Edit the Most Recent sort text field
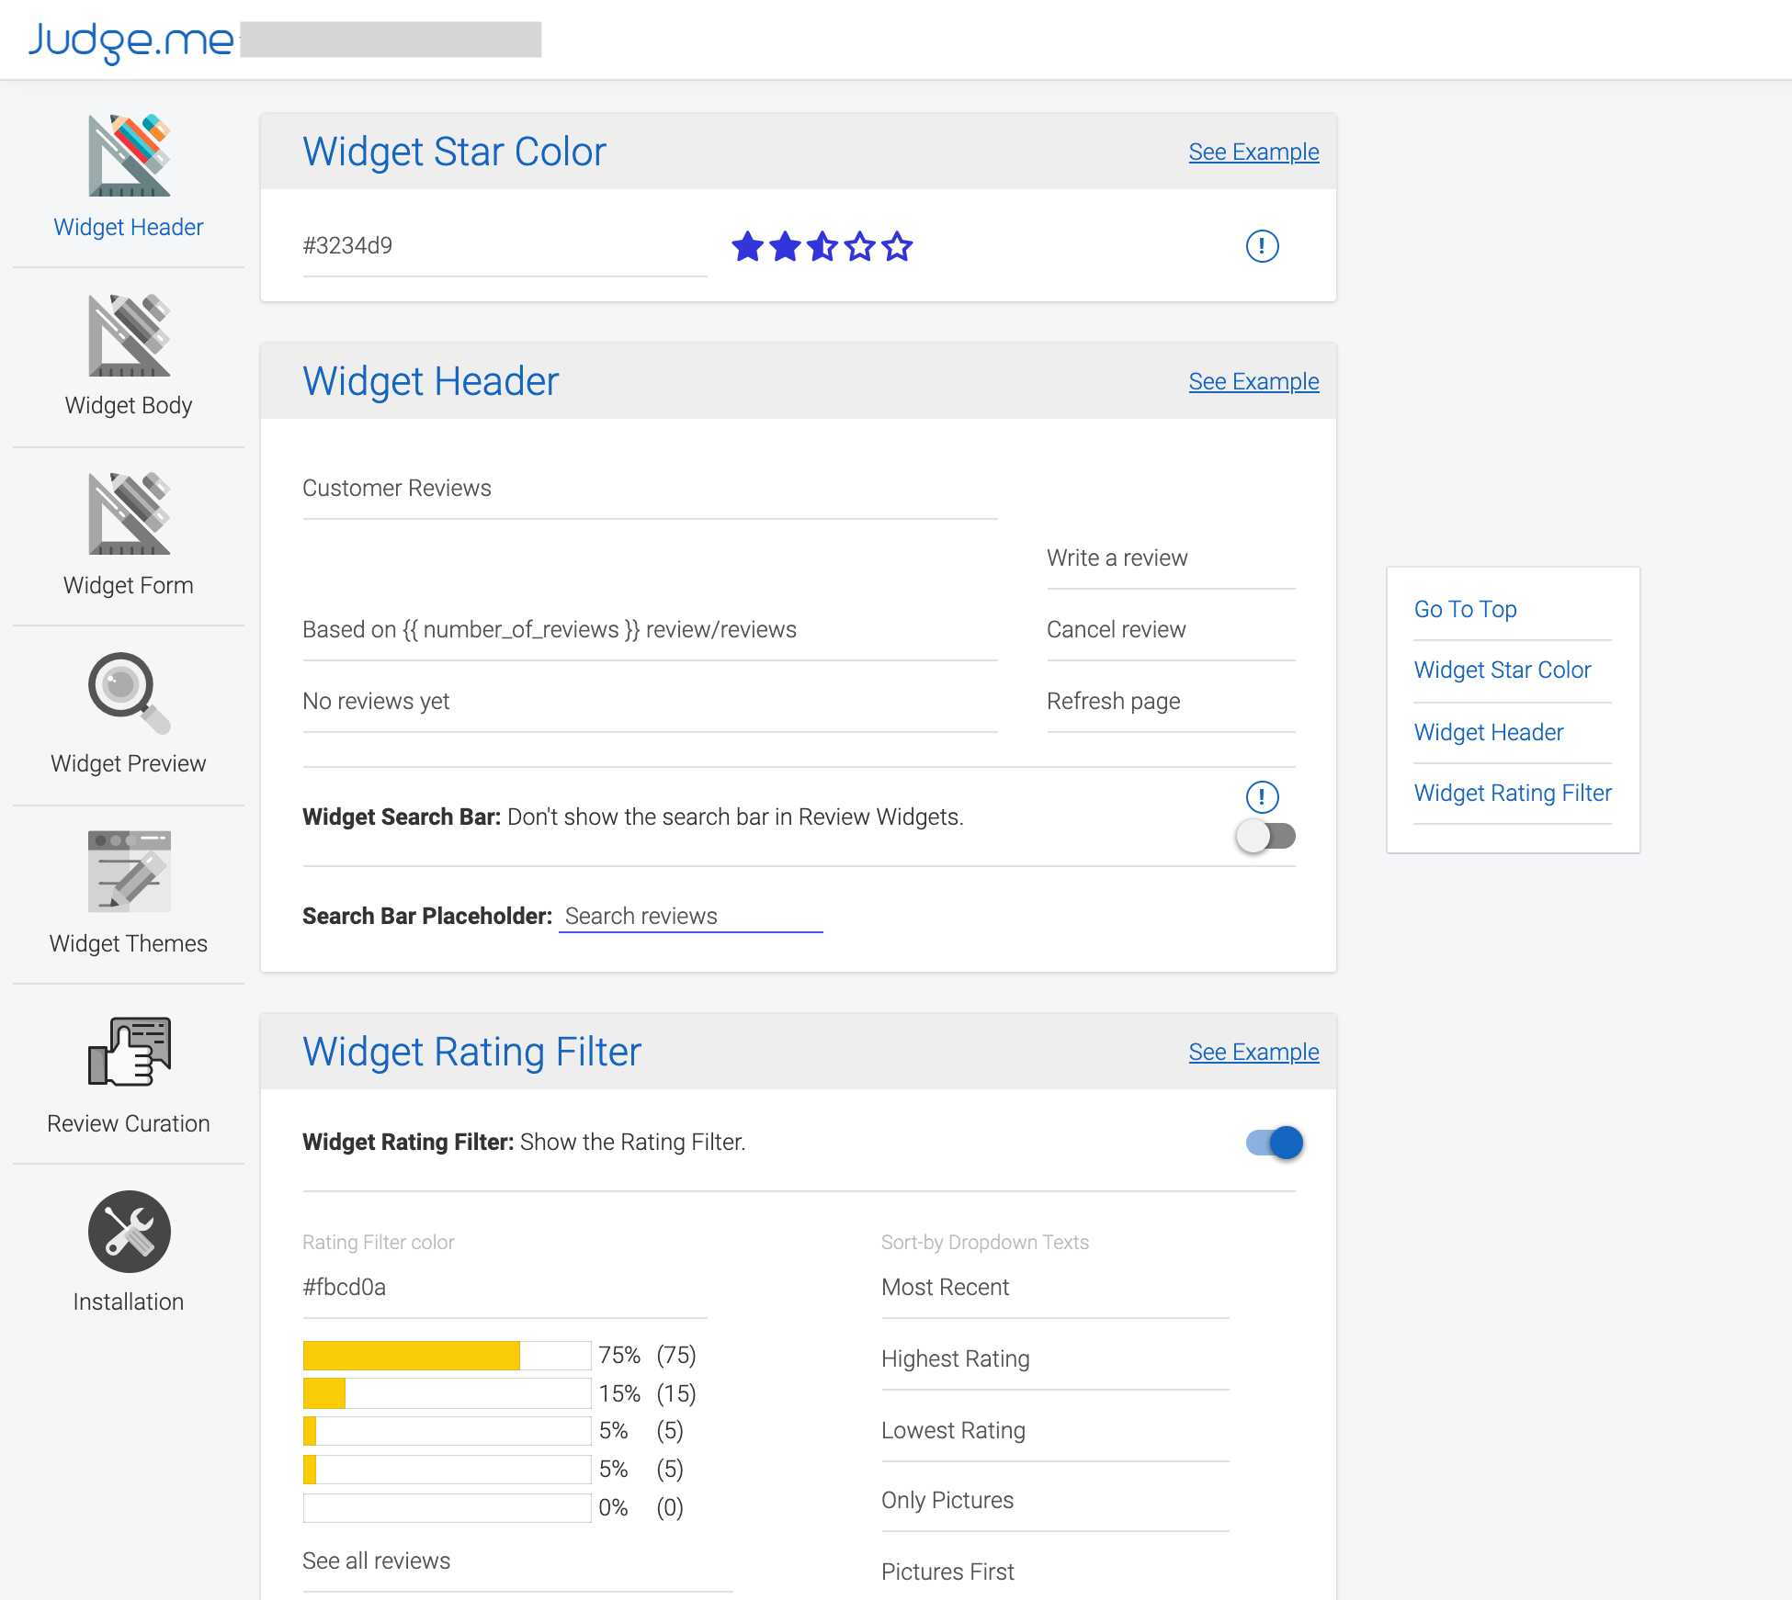Screen dimensions: 1792x1600 click(1055, 1288)
